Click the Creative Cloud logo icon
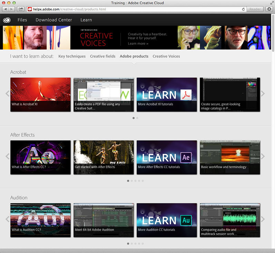275x253 pixels. tap(7, 20)
